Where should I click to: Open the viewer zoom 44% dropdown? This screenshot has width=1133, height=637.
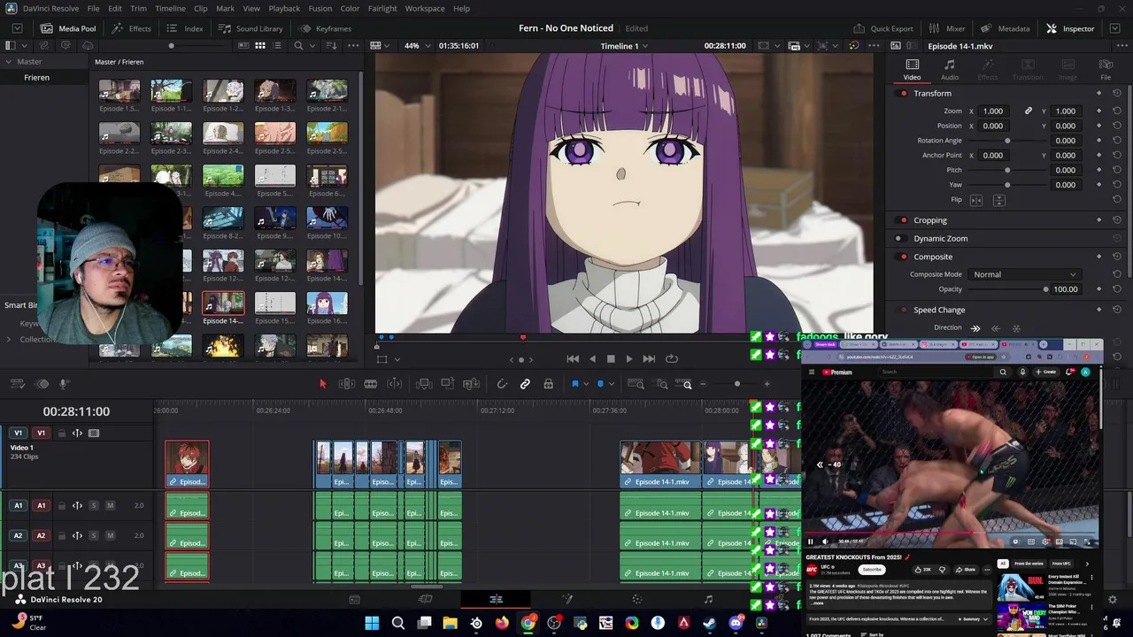point(416,46)
